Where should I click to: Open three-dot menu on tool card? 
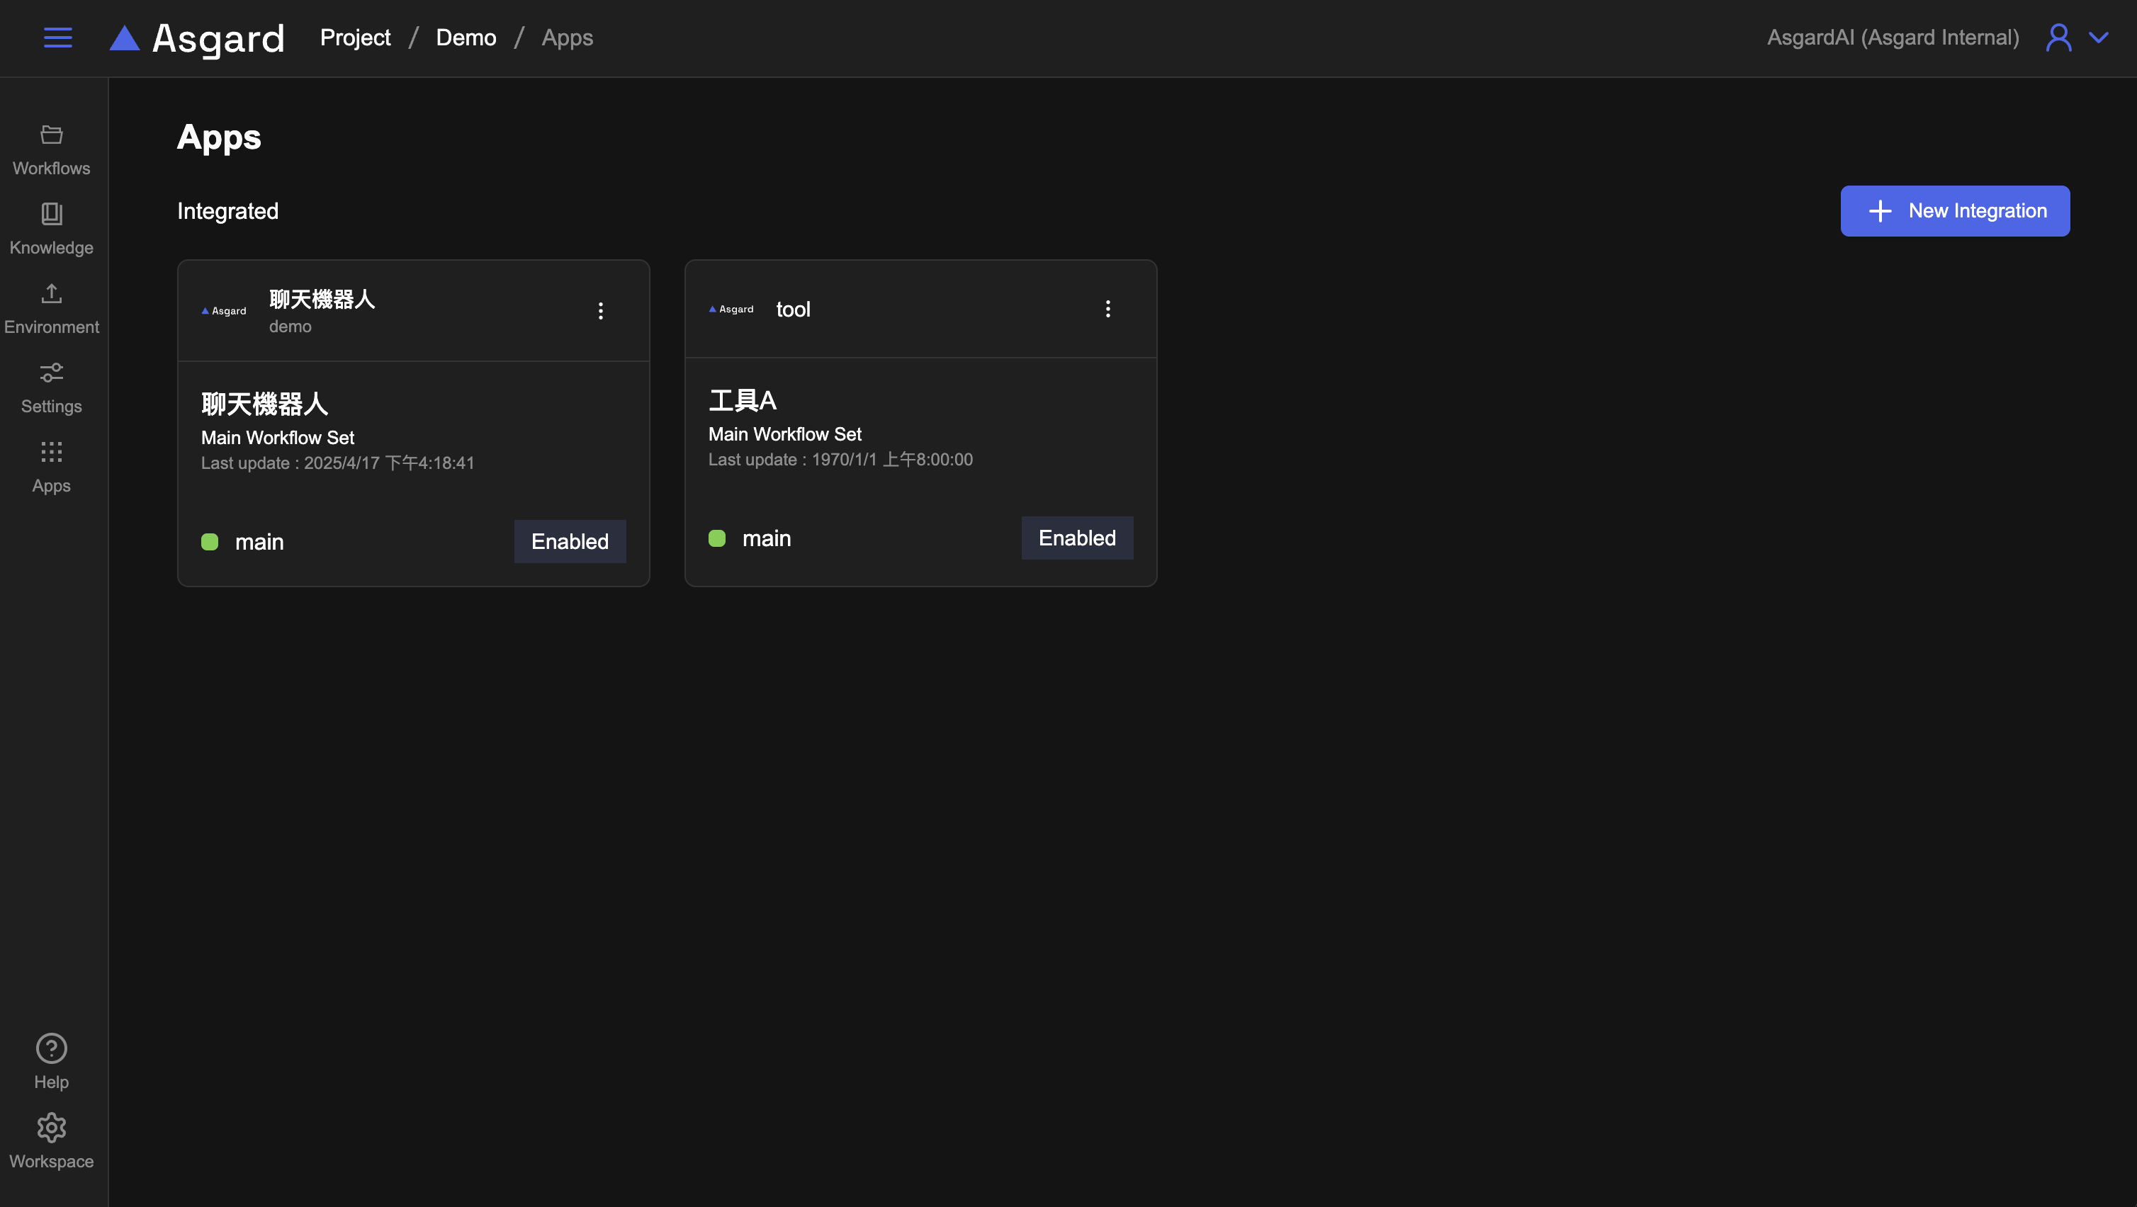[x=1107, y=310]
